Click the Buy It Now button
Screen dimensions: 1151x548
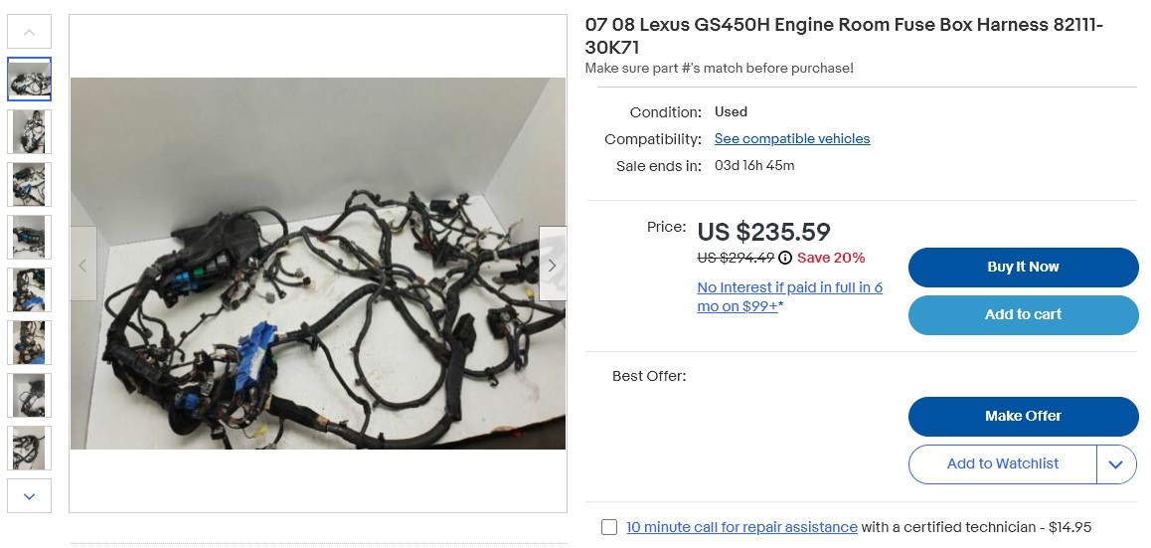pos(1023,268)
